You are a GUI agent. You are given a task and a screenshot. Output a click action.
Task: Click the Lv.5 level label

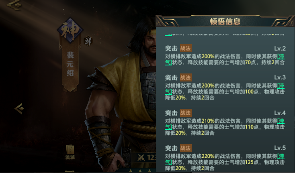coord(280,148)
